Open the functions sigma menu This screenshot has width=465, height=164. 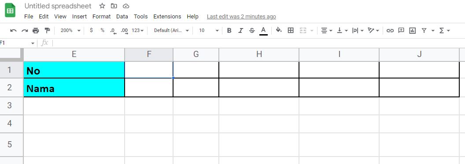(444, 30)
